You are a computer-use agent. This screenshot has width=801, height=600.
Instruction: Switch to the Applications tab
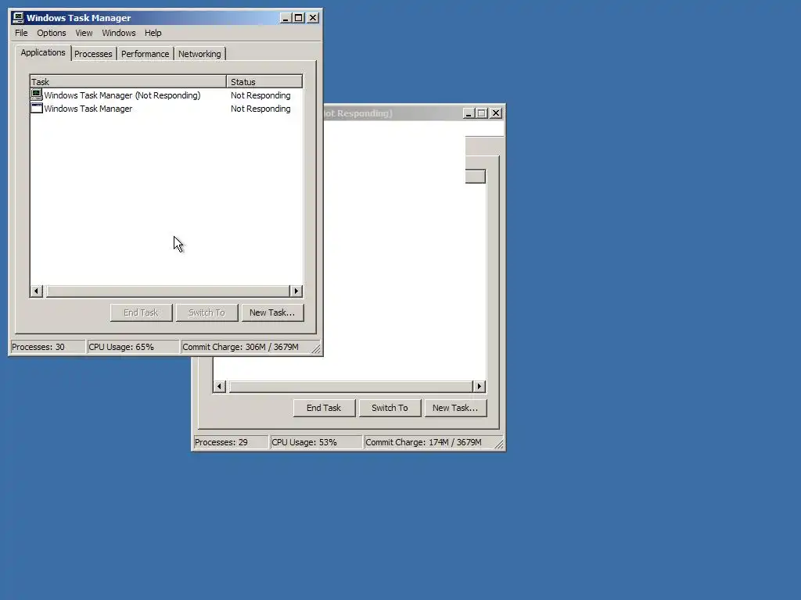pyautogui.click(x=43, y=52)
